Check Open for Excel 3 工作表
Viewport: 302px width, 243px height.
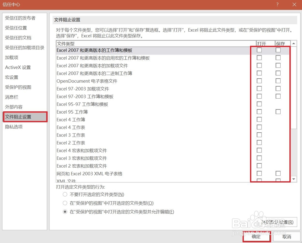click(259, 135)
